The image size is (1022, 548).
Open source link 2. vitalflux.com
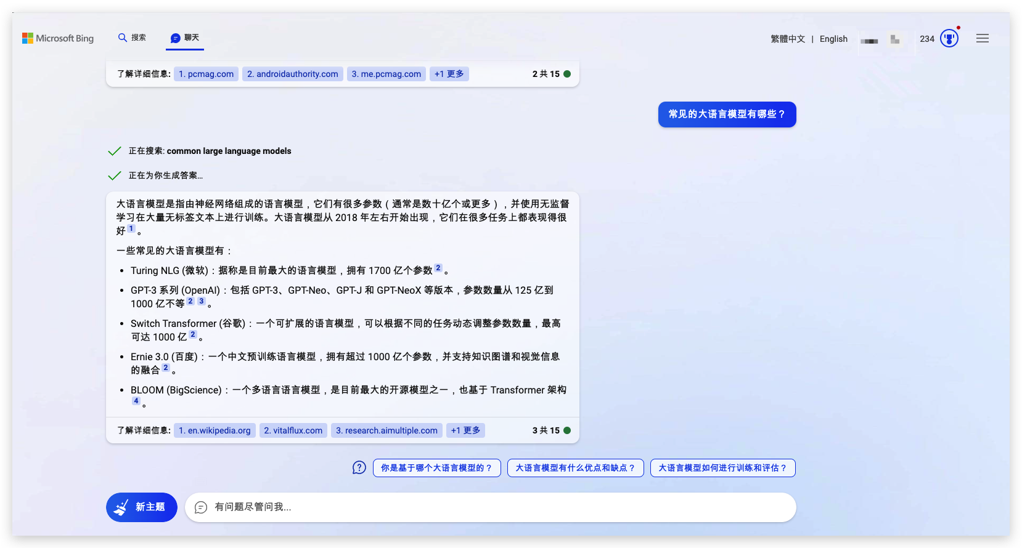(293, 430)
